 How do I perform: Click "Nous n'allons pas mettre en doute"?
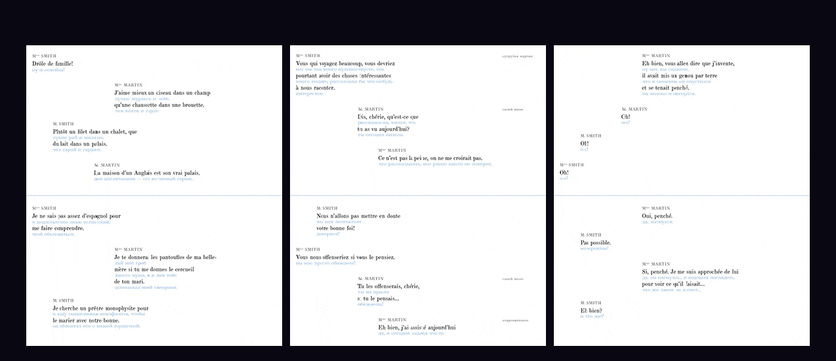[358, 216]
